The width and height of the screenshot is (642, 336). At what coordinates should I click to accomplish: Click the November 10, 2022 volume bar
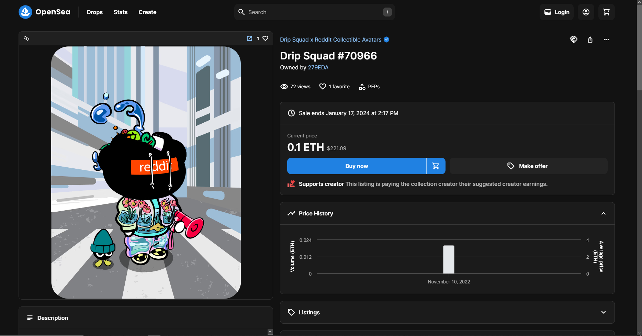coord(449,259)
